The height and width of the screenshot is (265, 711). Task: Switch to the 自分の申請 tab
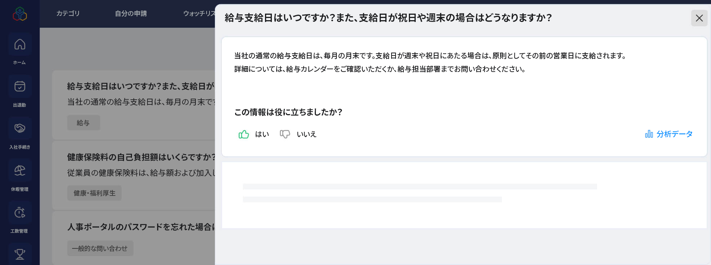pos(131,14)
